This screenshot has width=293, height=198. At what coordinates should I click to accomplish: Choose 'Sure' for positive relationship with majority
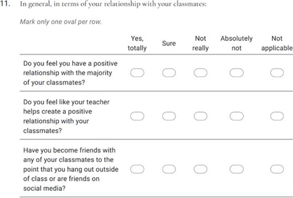[x=169, y=73]
